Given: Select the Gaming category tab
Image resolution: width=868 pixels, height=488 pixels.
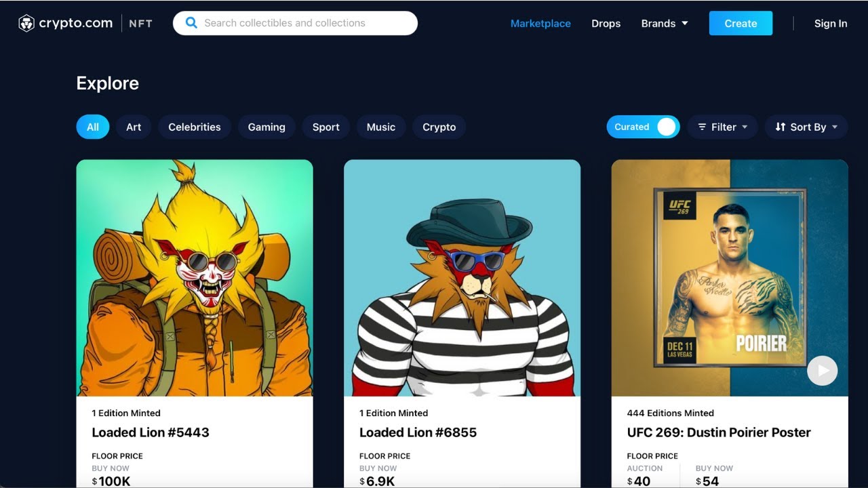Looking at the screenshot, I should coord(267,127).
